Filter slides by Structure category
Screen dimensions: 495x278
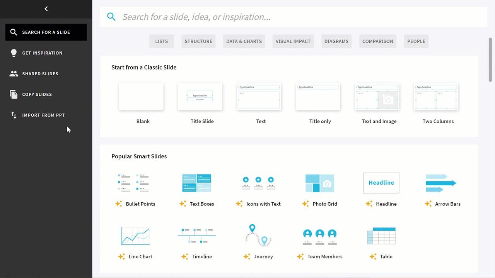pyautogui.click(x=198, y=41)
